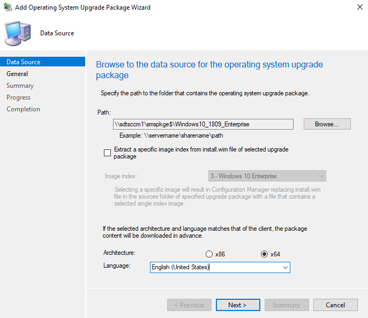
Task: Click inside the Language combo box text
Action: coord(215,267)
